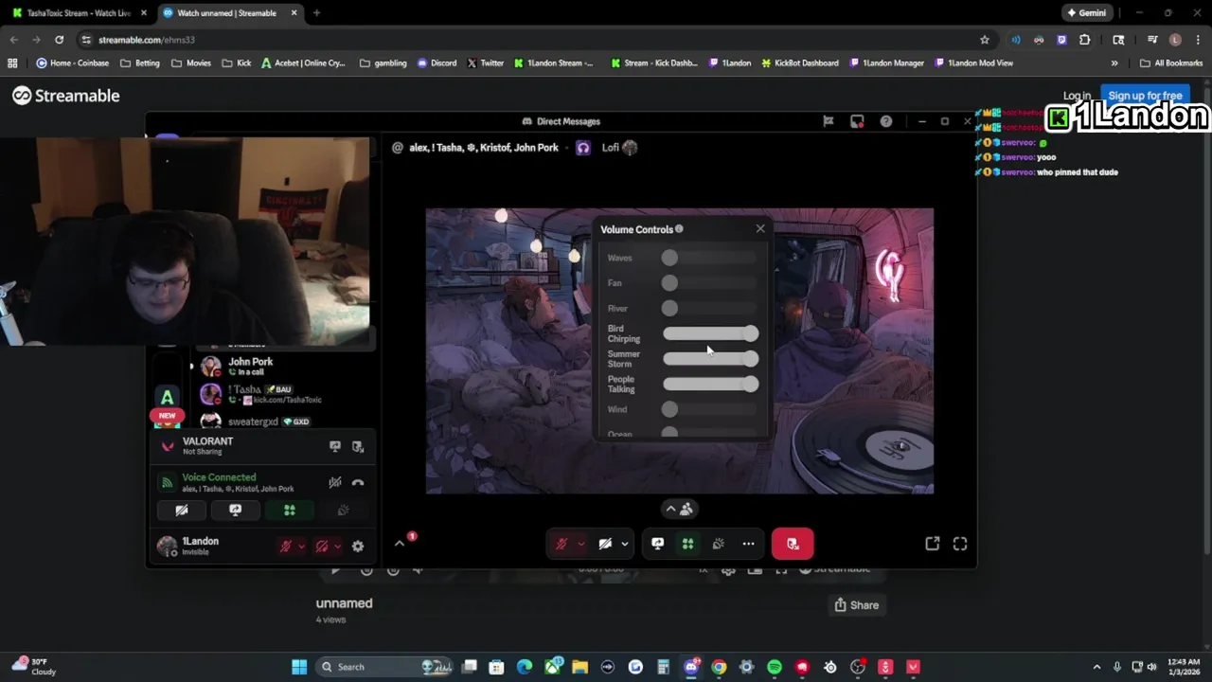Screen dimensions: 1212x682
Task: Share your screen from call controls
Action: click(x=657, y=544)
